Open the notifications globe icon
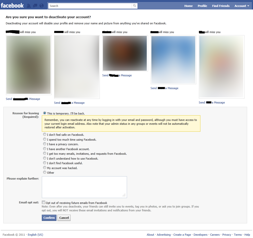The height and width of the screenshot is (238, 253). coord(41,5)
